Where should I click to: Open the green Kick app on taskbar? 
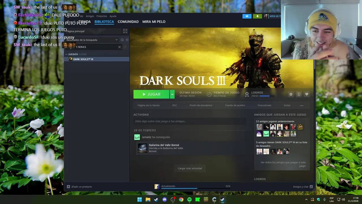pyautogui.click(x=198, y=199)
